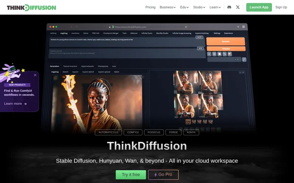294x183 pixels.
Task: Open the Pricing page
Action: click(150, 7)
